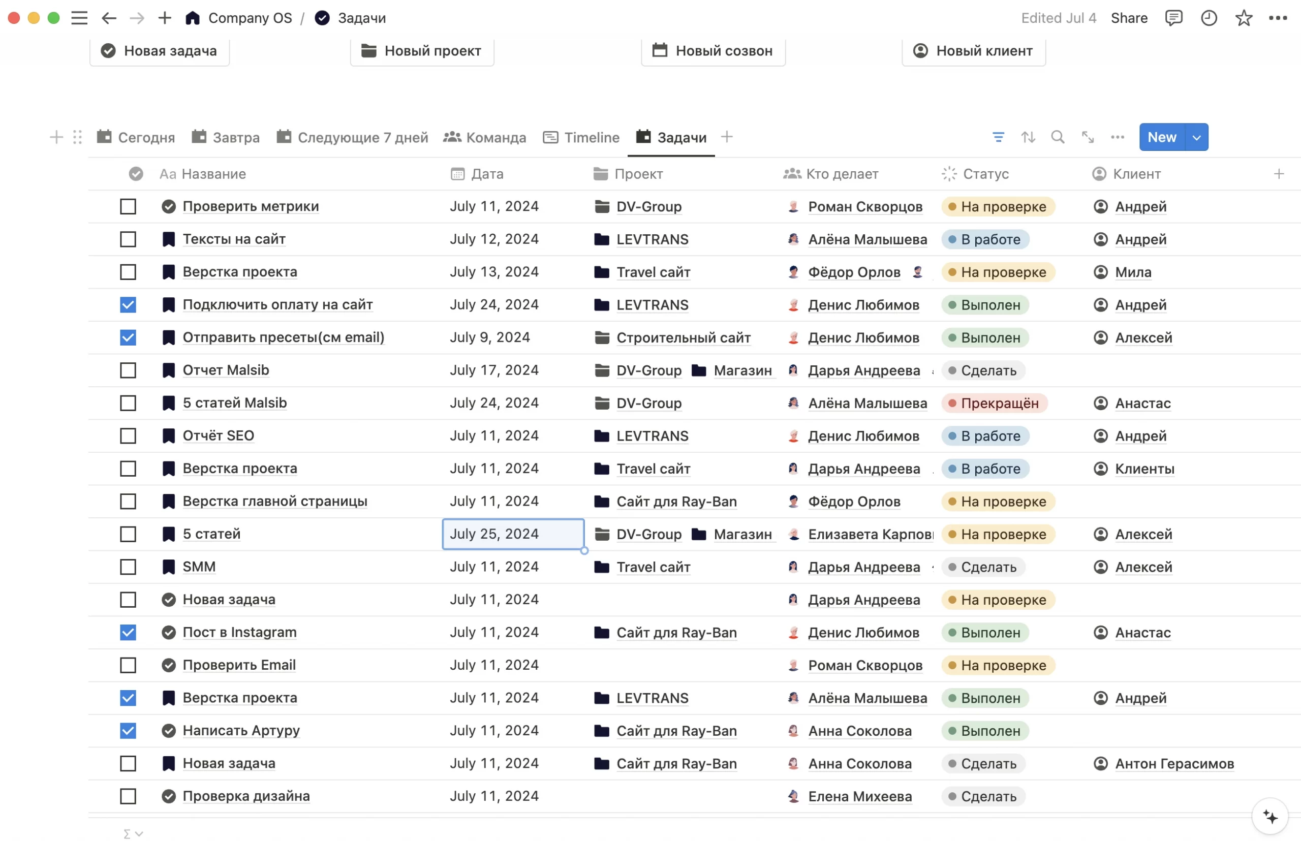1301x841 pixels.
Task: Search the database with magnifier icon
Action: click(x=1058, y=137)
